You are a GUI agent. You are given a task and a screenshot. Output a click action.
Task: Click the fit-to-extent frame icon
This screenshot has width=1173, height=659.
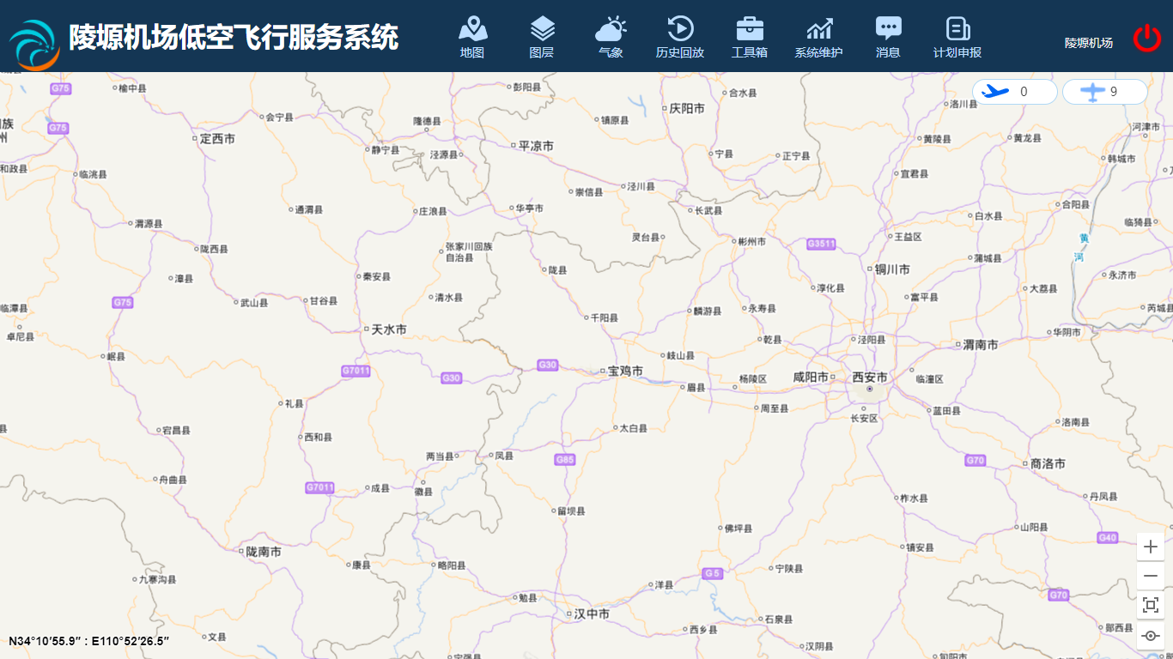pos(1151,605)
